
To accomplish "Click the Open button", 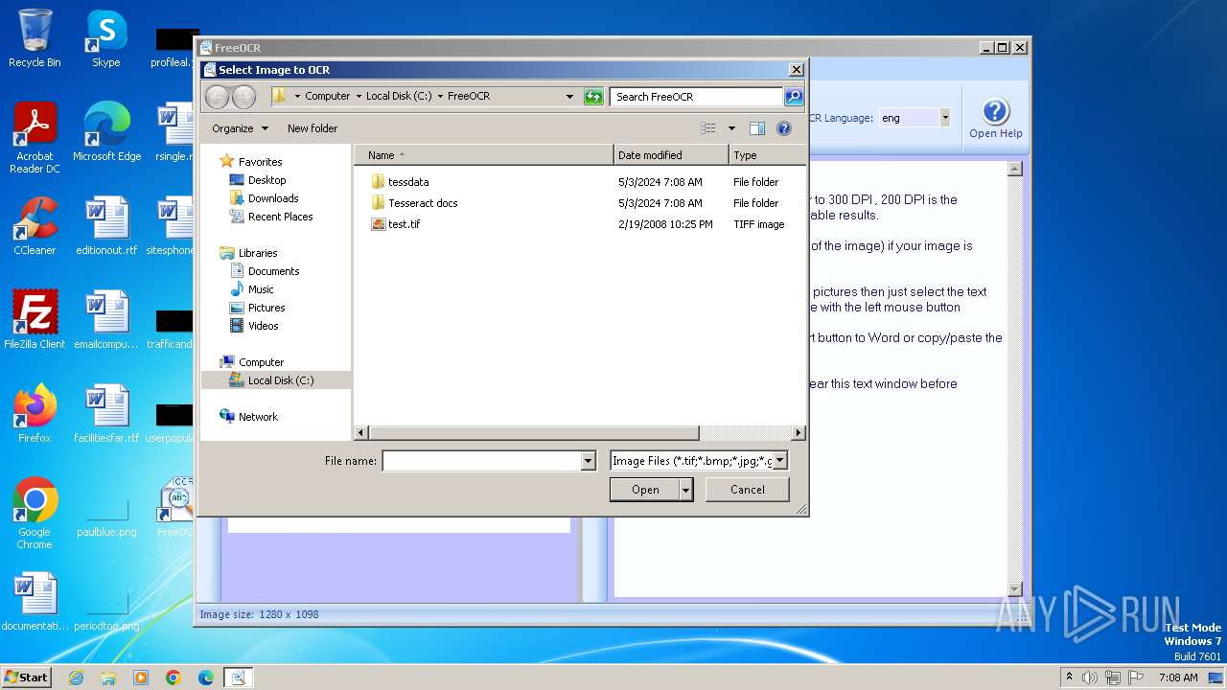I will coord(645,490).
